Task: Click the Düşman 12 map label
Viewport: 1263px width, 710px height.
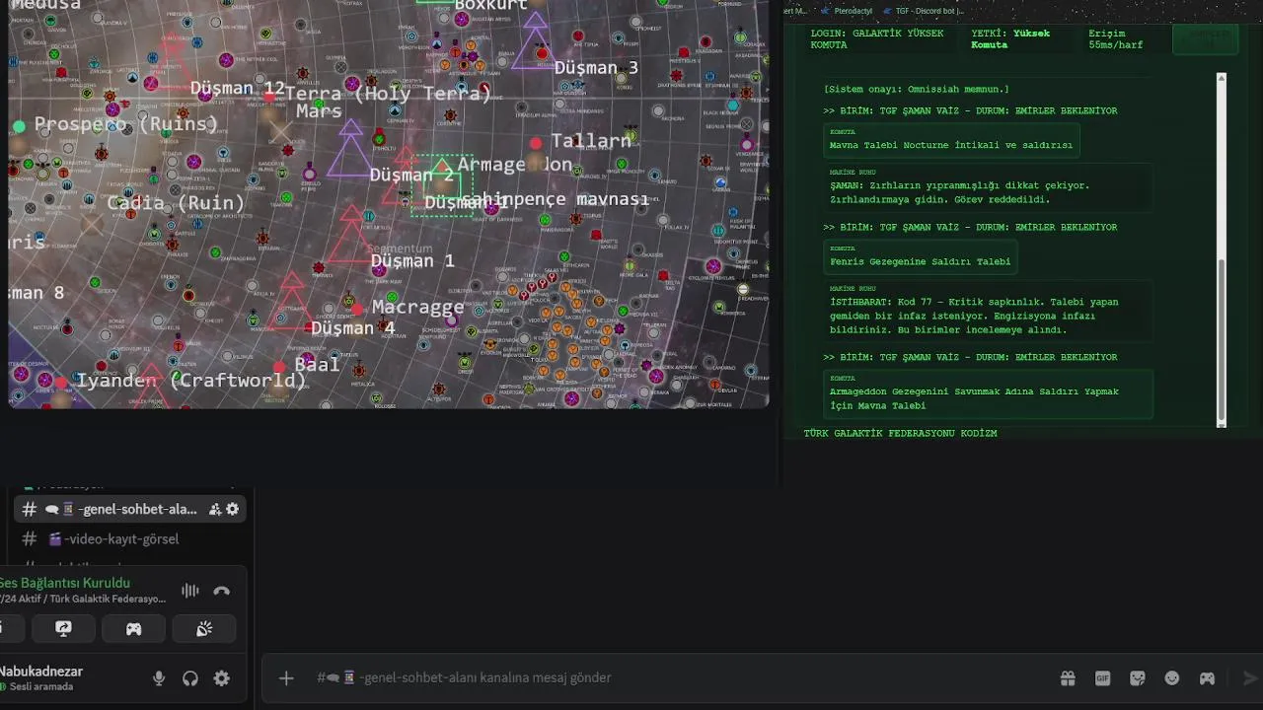Action: point(238,88)
